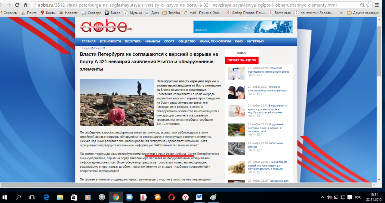Click thumbnail of modular houses article
Image resolution: width=385 pixels, height=203 pixels.
coord(236,130)
